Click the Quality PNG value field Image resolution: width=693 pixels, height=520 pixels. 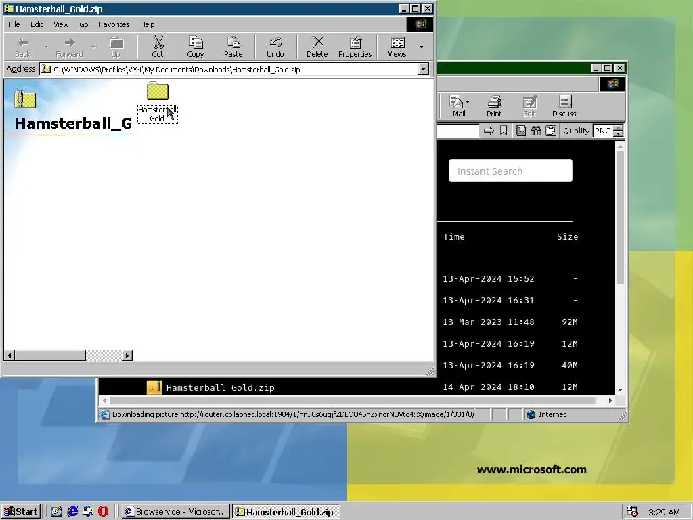(x=603, y=131)
